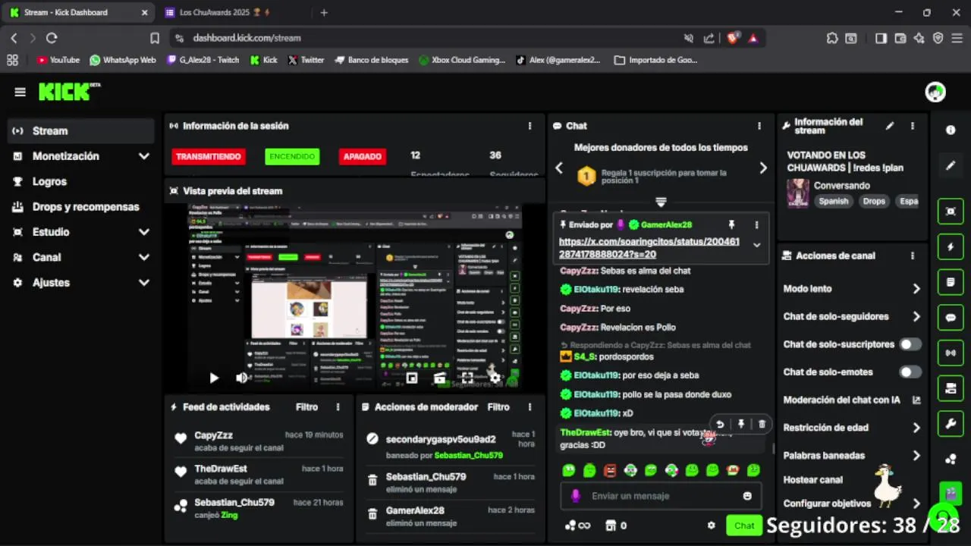
Task: Toggle broadcast signal icon in right sidebar
Action: point(951,353)
